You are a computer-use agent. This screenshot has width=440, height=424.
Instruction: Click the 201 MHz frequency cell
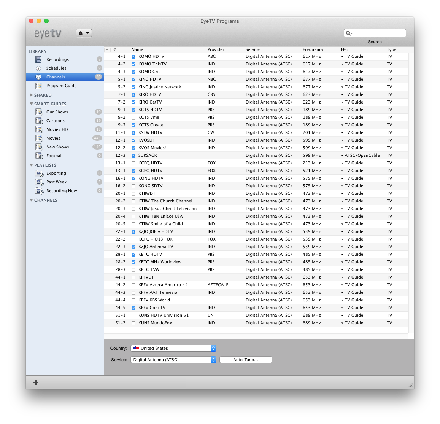pyautogui.click(x=312, y=132)
